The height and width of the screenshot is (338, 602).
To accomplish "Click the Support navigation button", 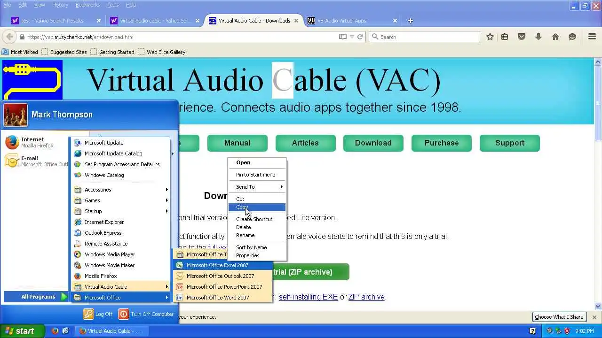I will click(x=509, y=143).
